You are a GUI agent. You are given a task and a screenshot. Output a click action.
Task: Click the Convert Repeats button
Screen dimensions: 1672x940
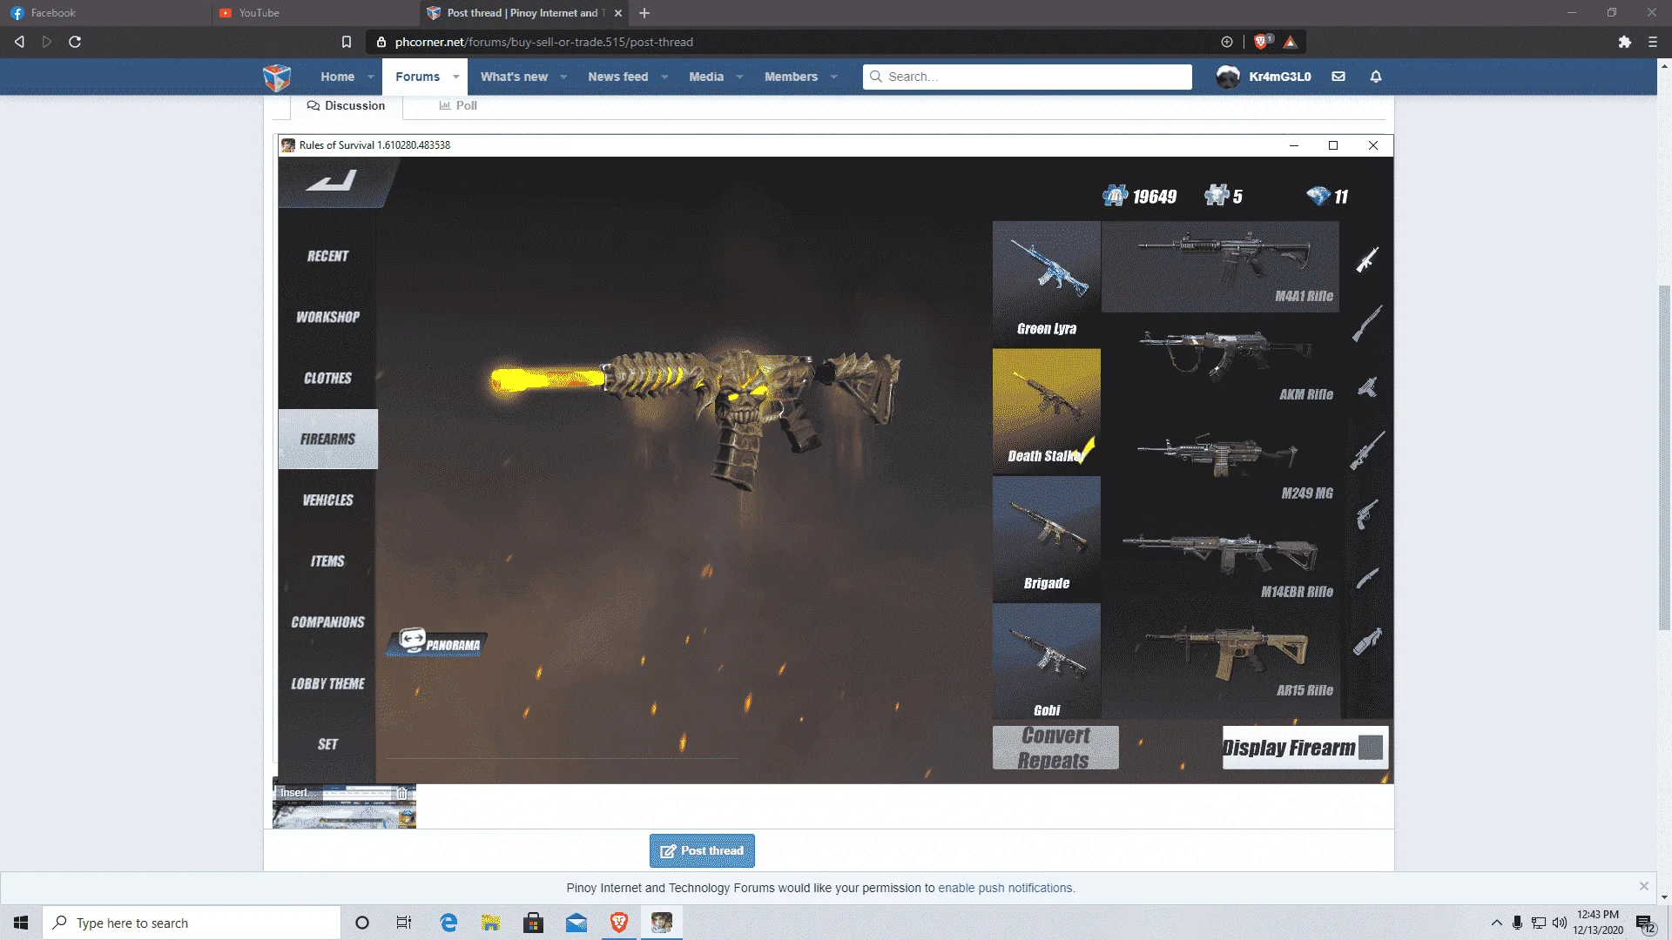tap(1055, 748)
